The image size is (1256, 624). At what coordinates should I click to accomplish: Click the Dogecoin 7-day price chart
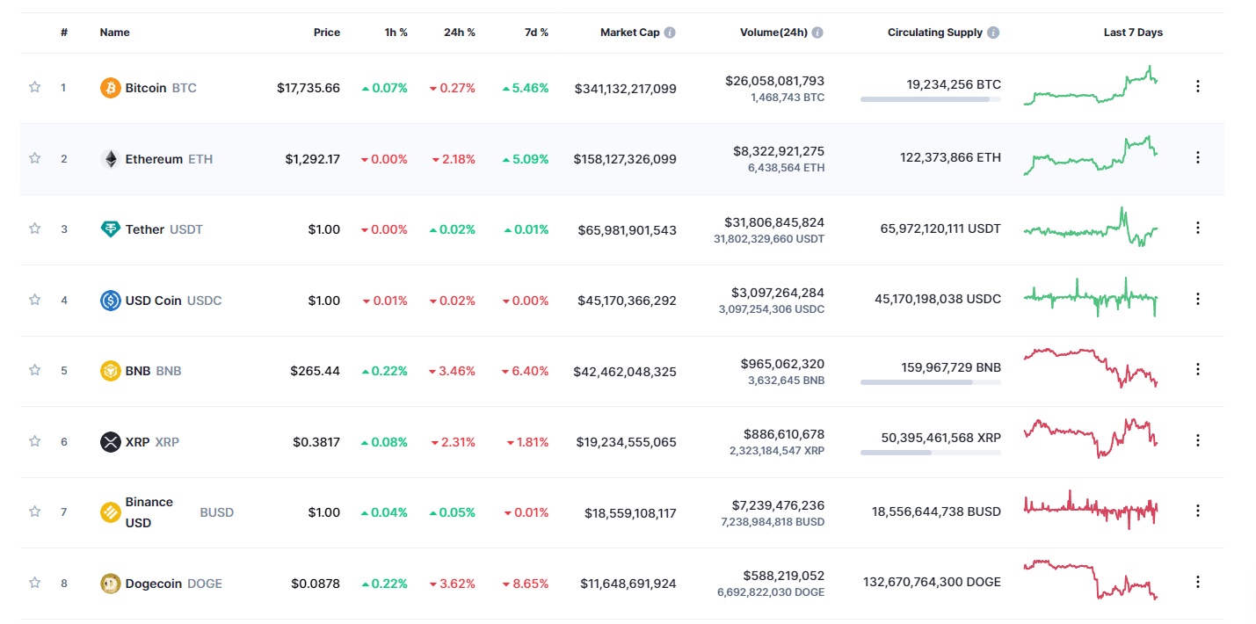[x=1090, y=580]
